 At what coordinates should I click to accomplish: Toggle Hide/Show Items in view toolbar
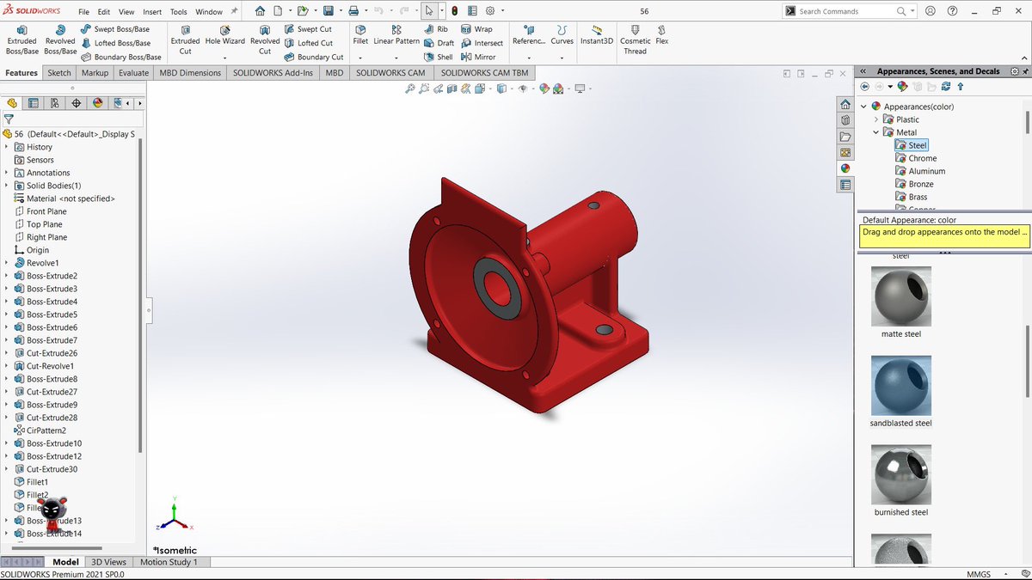[x=522, y=89]
